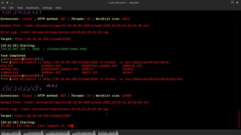Maximize the Konsole window

coord(7,3)
